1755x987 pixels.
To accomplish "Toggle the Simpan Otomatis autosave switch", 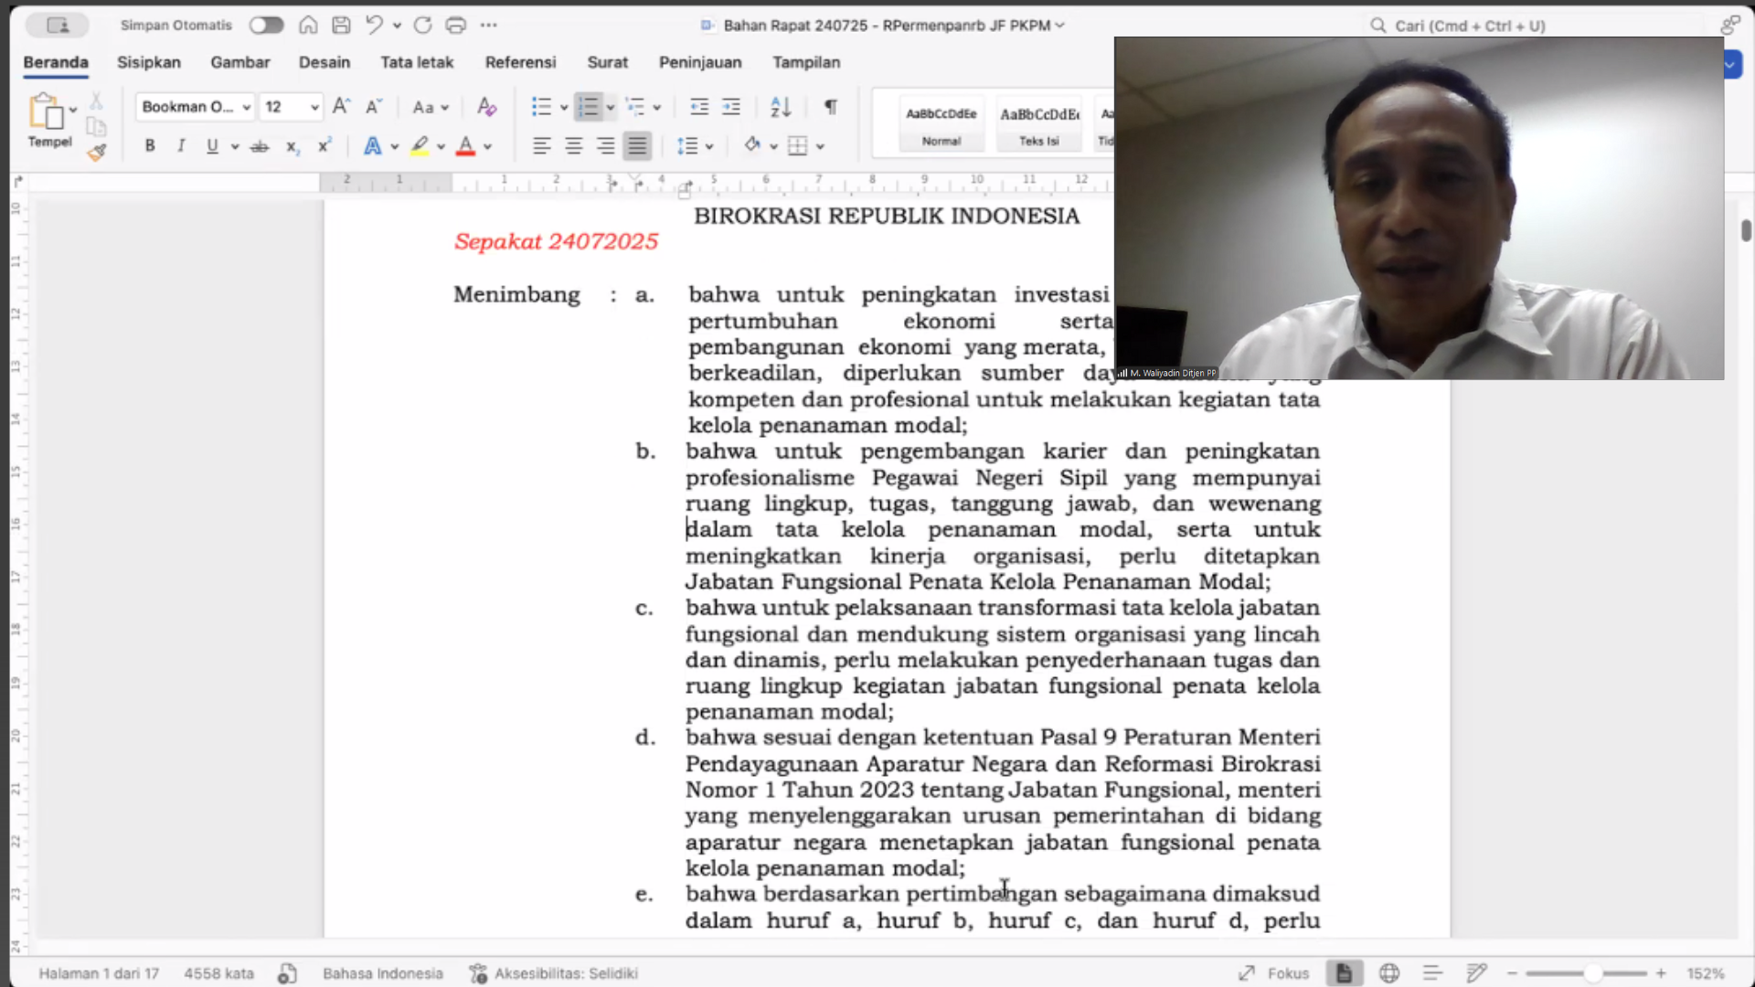I will click(x=266, y=25).
